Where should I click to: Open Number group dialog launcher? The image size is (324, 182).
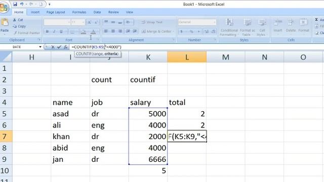pos(215,39)
